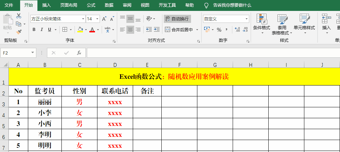Increase decimal places
The height and width of the screenshot is (152, 340).
(238, 30)
